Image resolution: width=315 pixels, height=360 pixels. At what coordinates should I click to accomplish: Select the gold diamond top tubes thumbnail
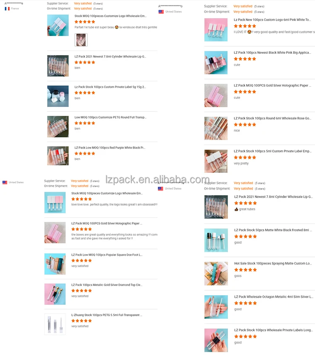(x=55, y=294)
